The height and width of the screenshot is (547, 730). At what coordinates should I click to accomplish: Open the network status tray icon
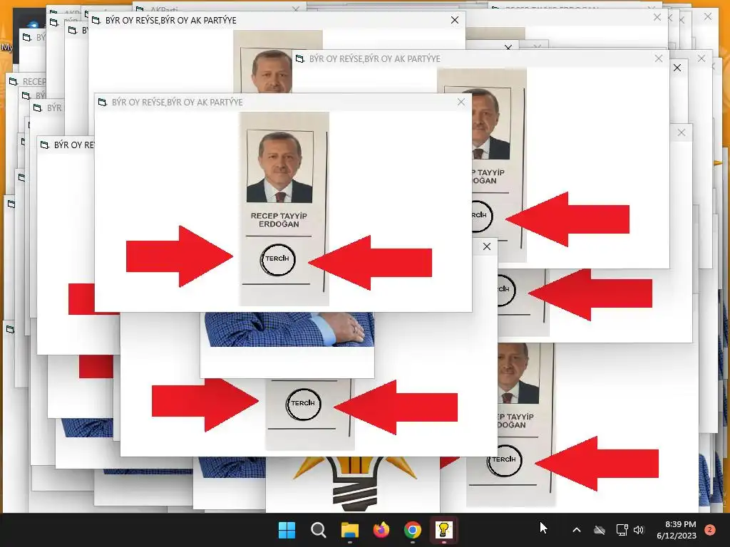point(622,530)
